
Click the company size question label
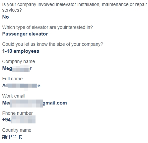(52, 44)
